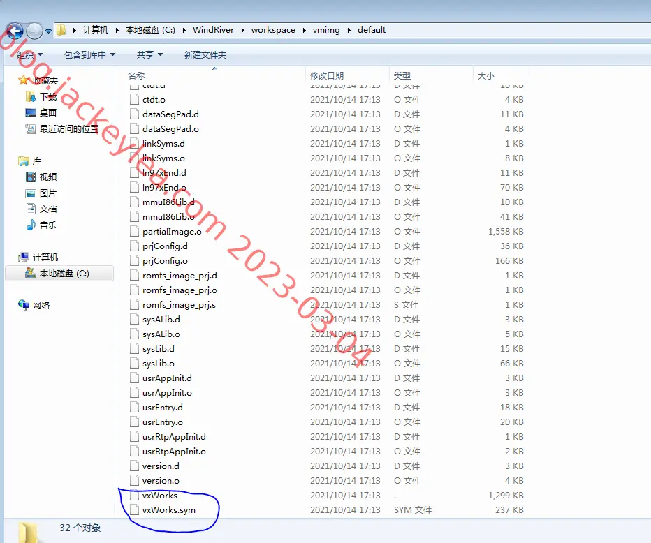This screenshot has width=651, height=543.
Task: Click the Back navigation arrow button
Action: point(15,31)
